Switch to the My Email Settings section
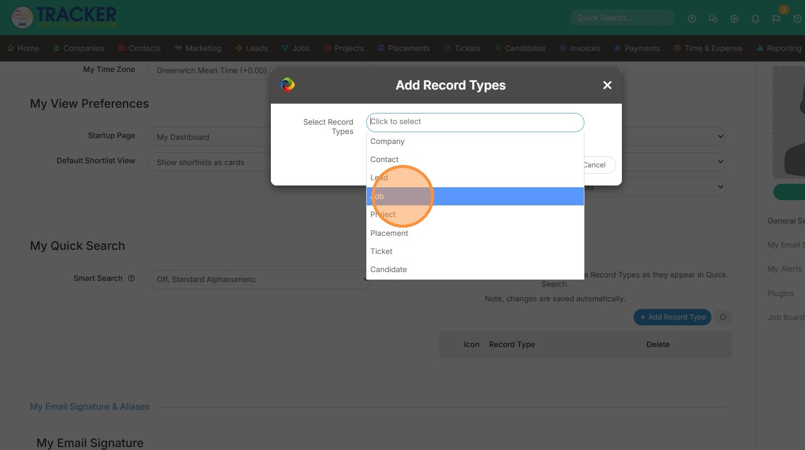The image size is (805, 450). click(786, 245)
